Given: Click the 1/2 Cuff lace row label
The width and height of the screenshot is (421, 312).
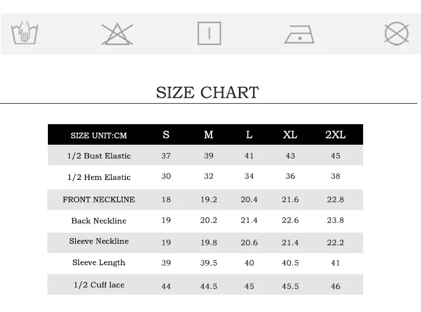Looking at the screenshot, I should [x=99, y=285].
